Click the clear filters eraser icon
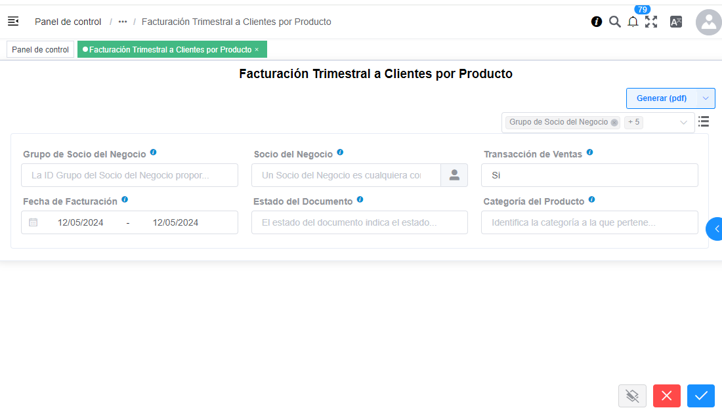 [632, 396]
